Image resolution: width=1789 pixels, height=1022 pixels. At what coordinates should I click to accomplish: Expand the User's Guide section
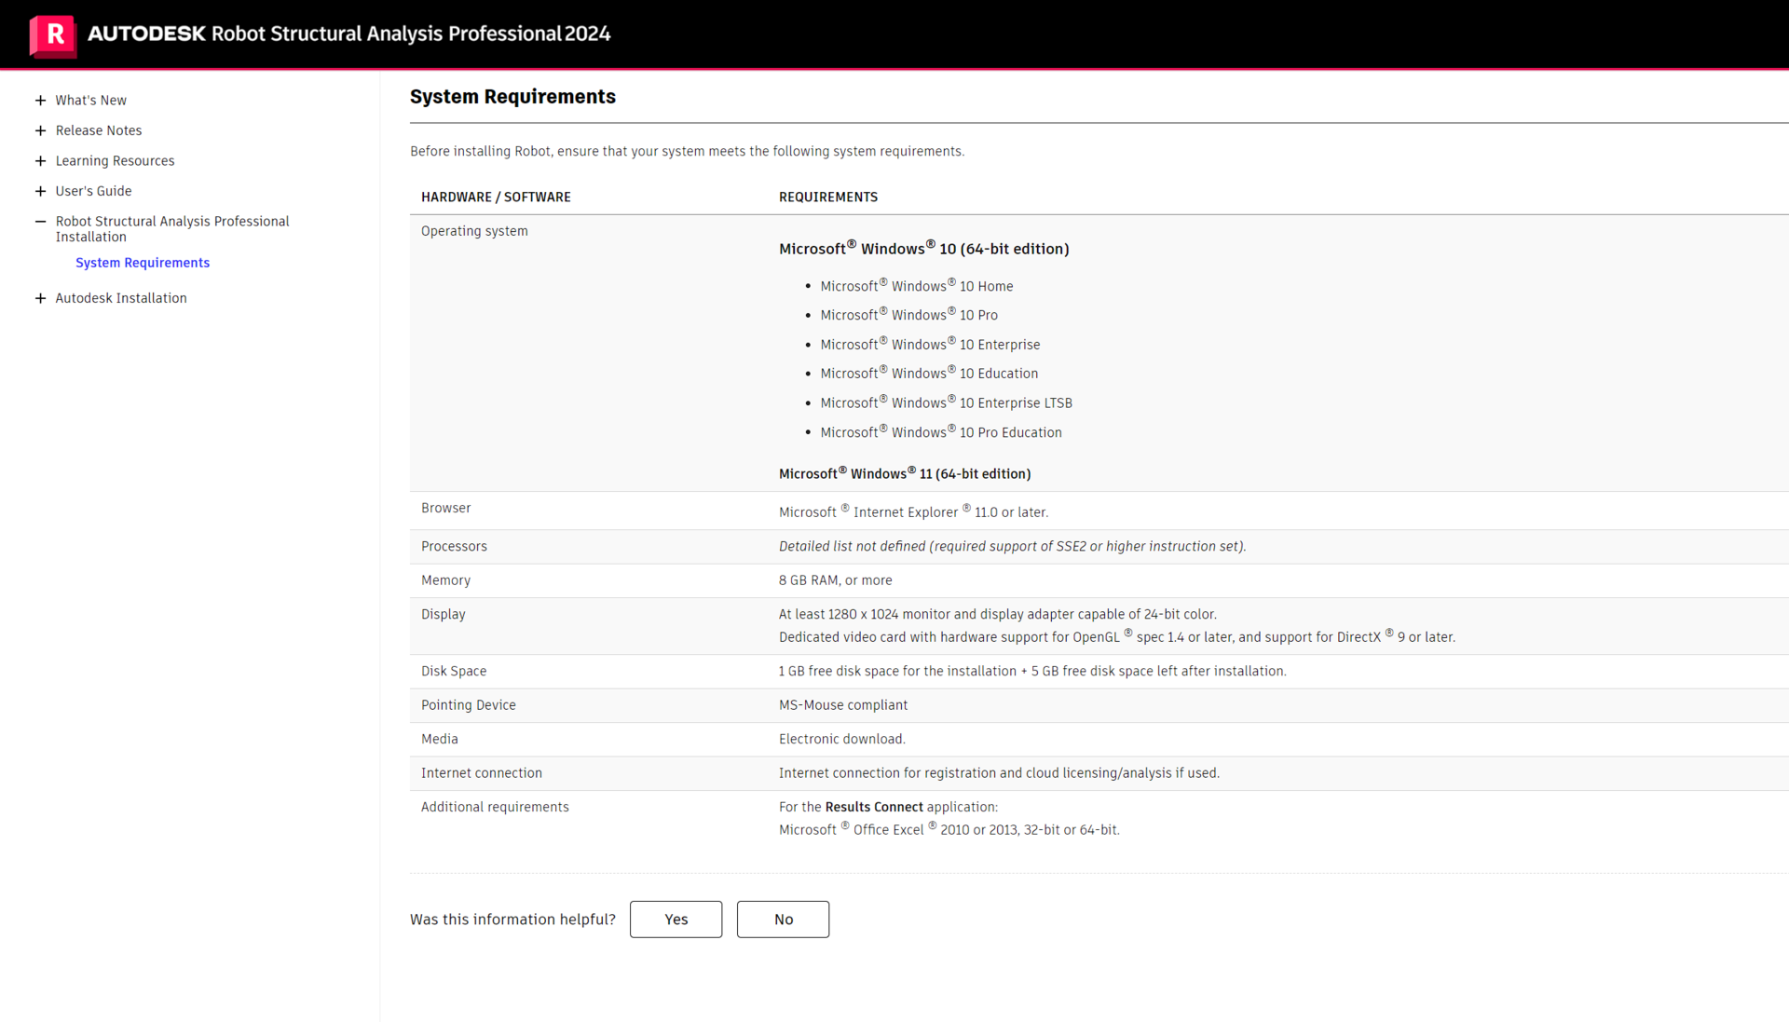40,192
